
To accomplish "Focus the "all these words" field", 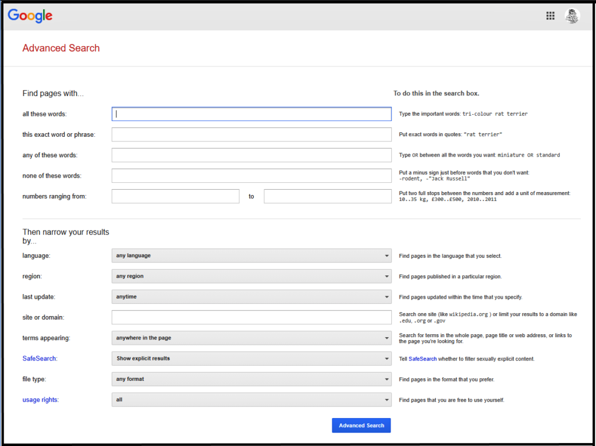I will [x=251, y=114].
